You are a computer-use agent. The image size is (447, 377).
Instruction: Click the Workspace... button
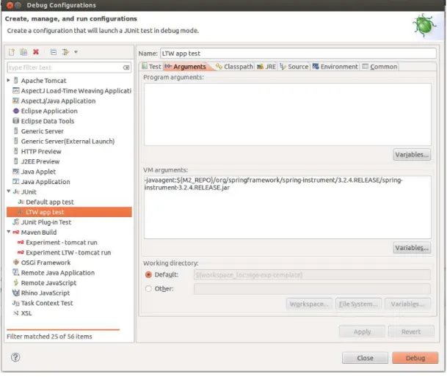coord(309,304)
